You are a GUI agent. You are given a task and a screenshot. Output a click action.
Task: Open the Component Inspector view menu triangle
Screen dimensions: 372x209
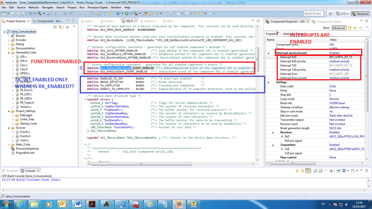pyautogui.click(x=367, y=28)
